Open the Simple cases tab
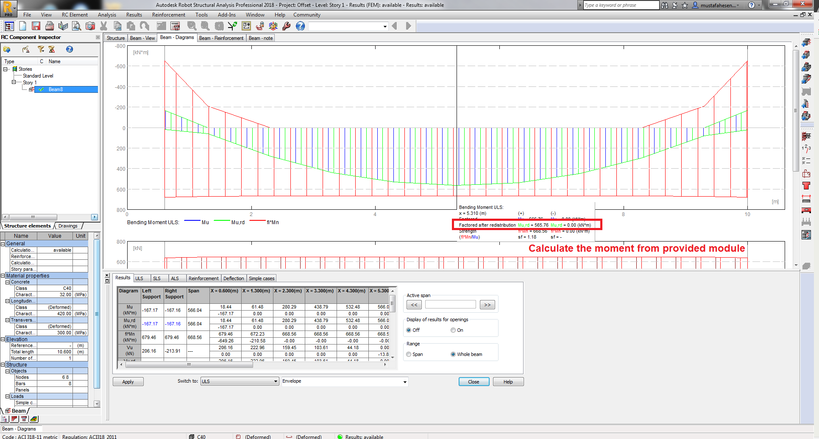 click(x=262, y=278)
